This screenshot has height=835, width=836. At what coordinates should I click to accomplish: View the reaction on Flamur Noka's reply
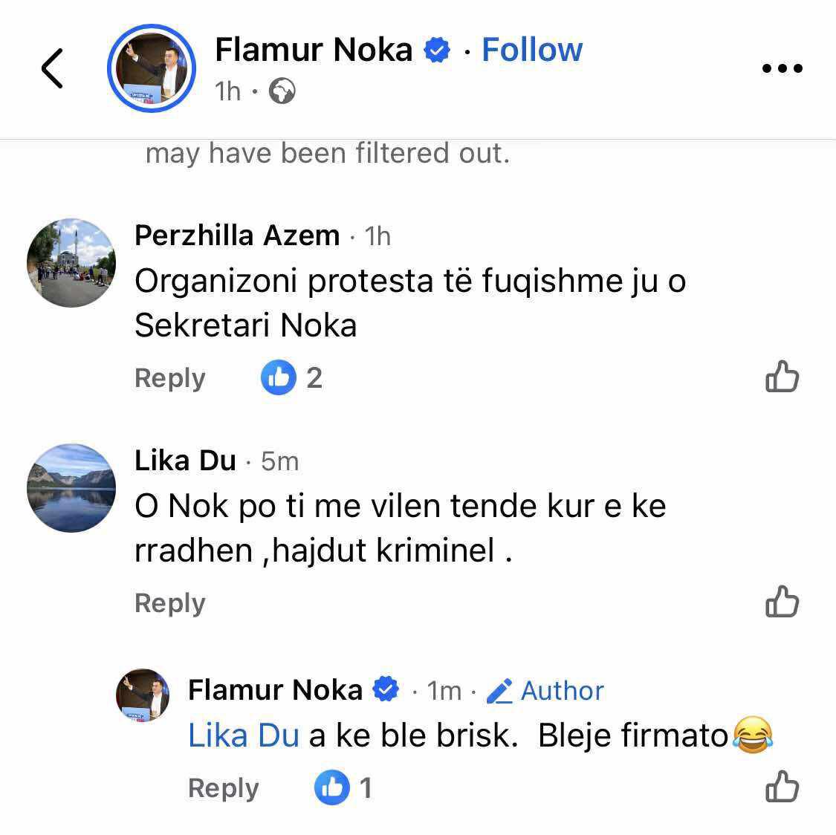(x=343, y=787)
